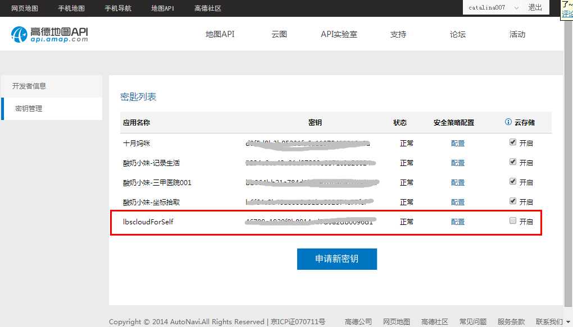
Task: Click 联系我们 footer link
Action: (x=549, y=321)
